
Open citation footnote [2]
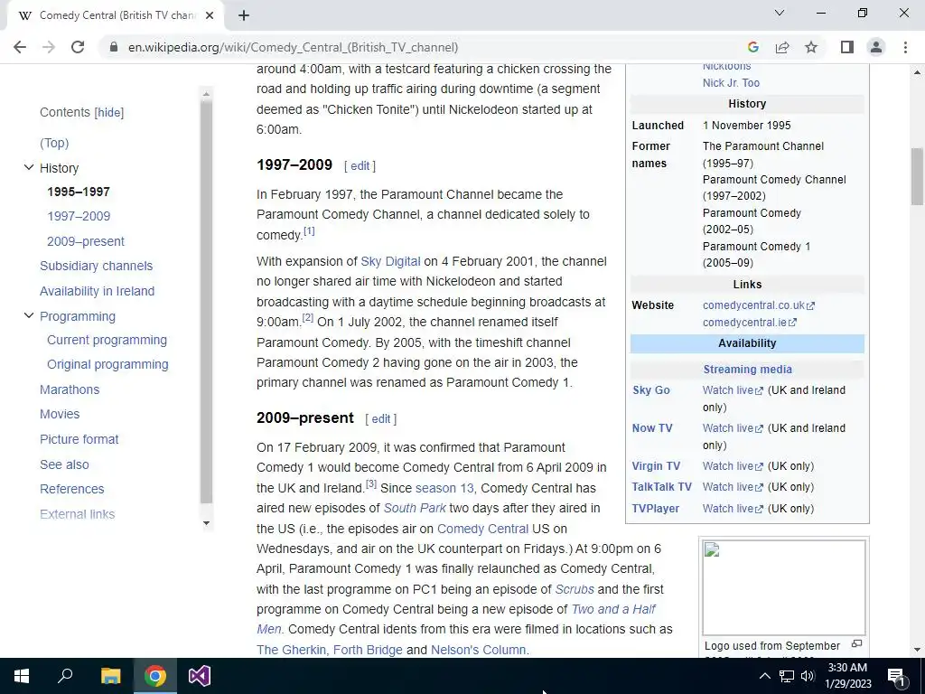308,317
